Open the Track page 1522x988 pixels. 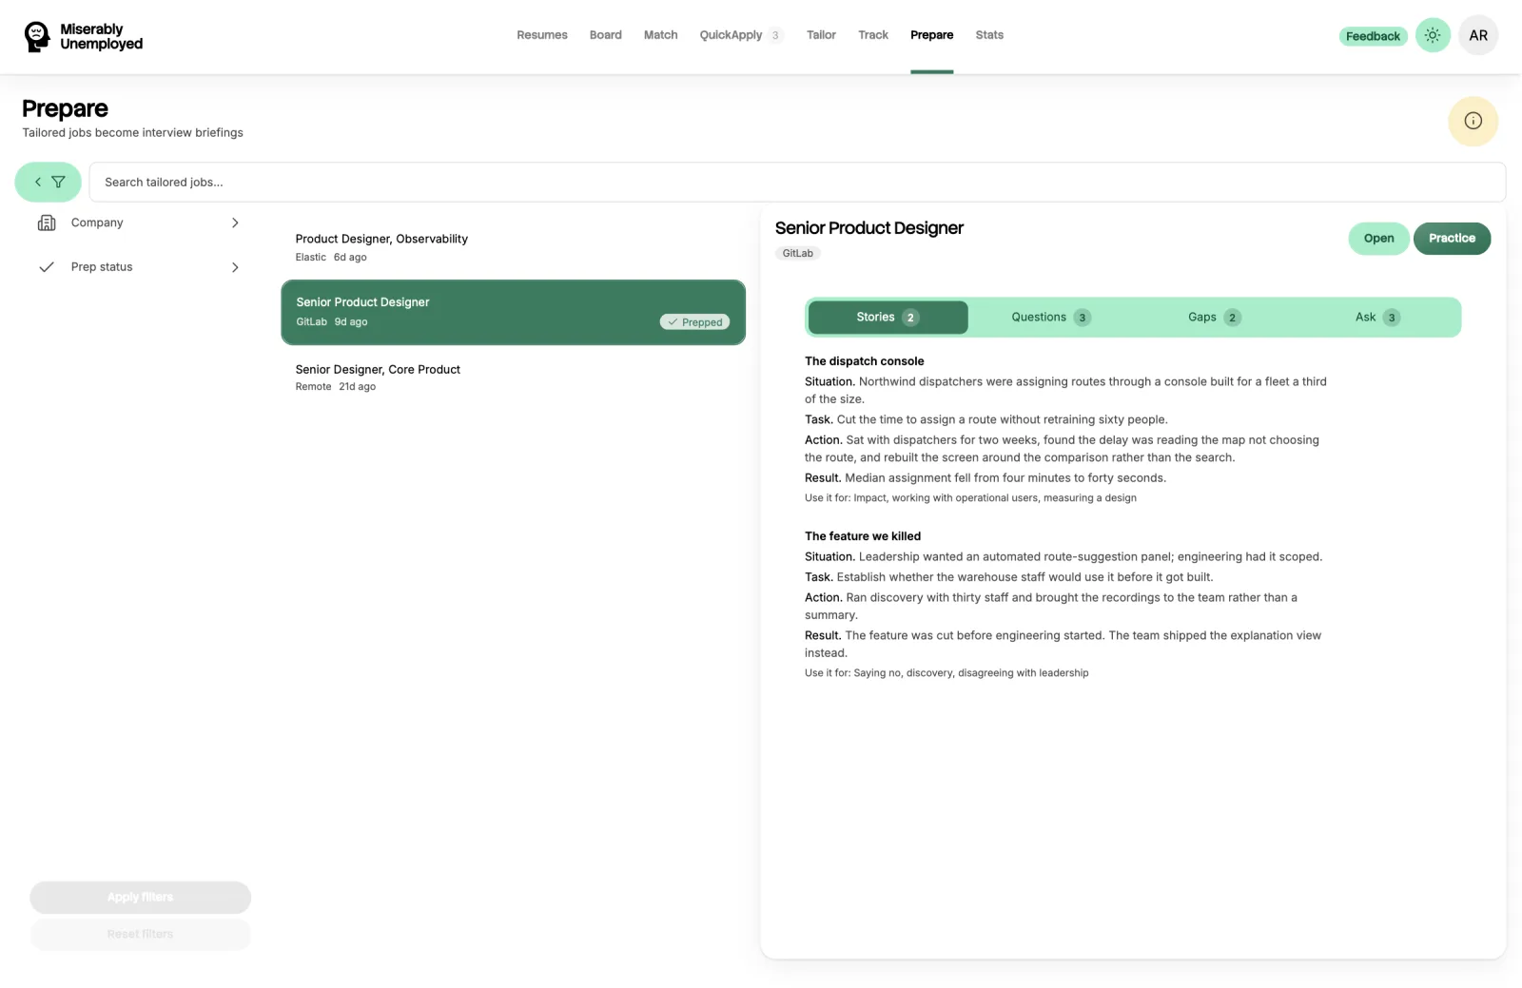[872, 35]
